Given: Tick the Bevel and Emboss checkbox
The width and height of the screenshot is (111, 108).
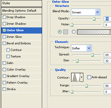Looking at the screenshot, I should coord(4,43).
